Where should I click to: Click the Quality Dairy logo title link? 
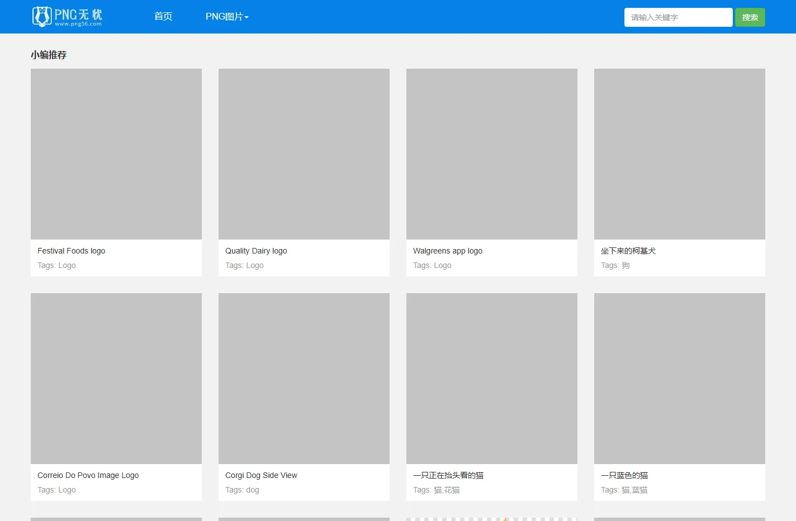[256, 251]
